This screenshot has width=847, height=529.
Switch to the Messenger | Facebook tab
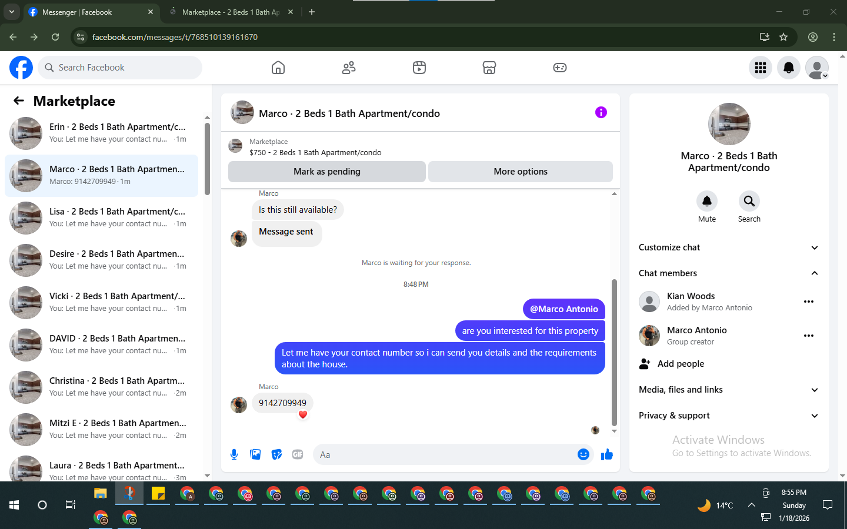coord(91,12)
